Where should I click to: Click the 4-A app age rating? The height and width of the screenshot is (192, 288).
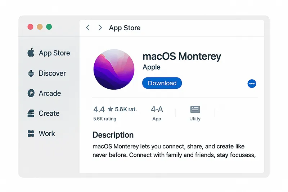tap(157, 109)
